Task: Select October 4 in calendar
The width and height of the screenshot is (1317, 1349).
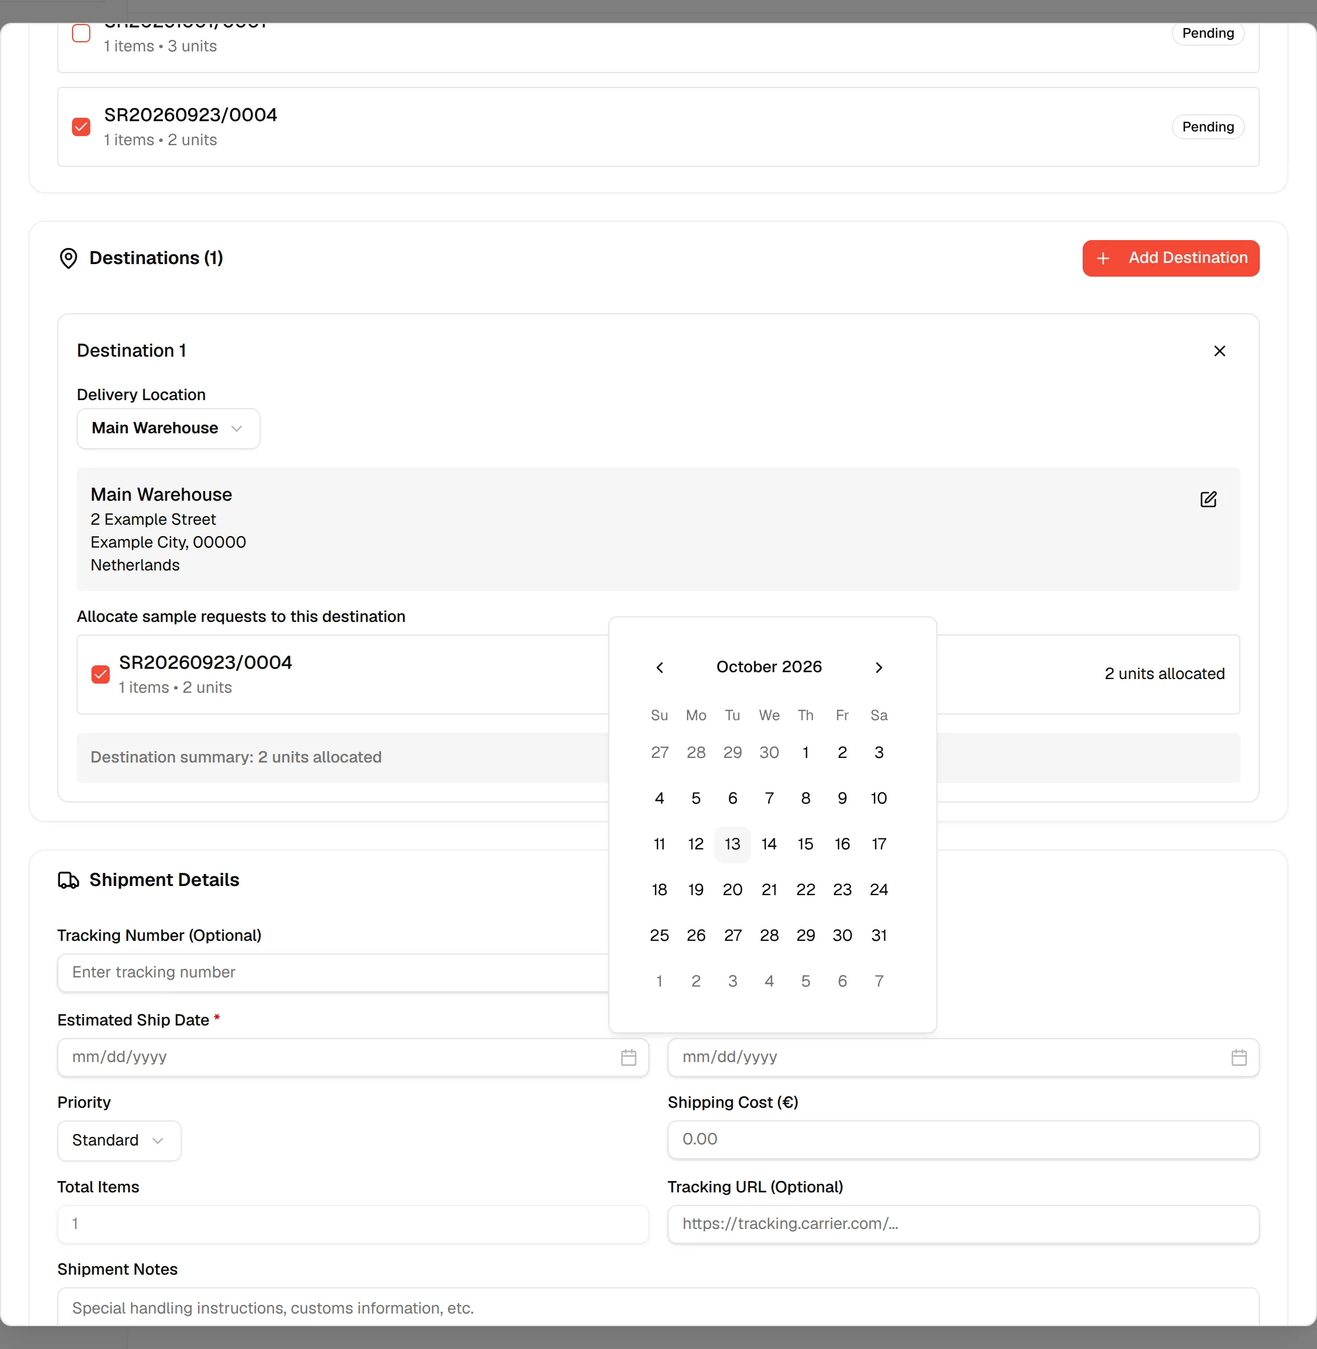Action: pos(659,799)
